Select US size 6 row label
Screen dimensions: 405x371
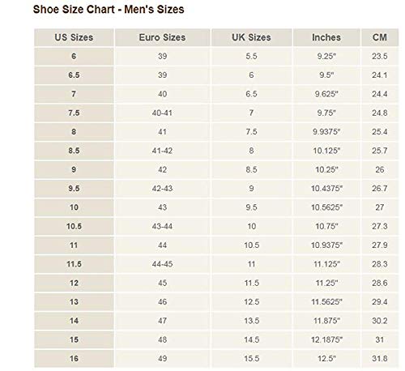tap(74, 56)
